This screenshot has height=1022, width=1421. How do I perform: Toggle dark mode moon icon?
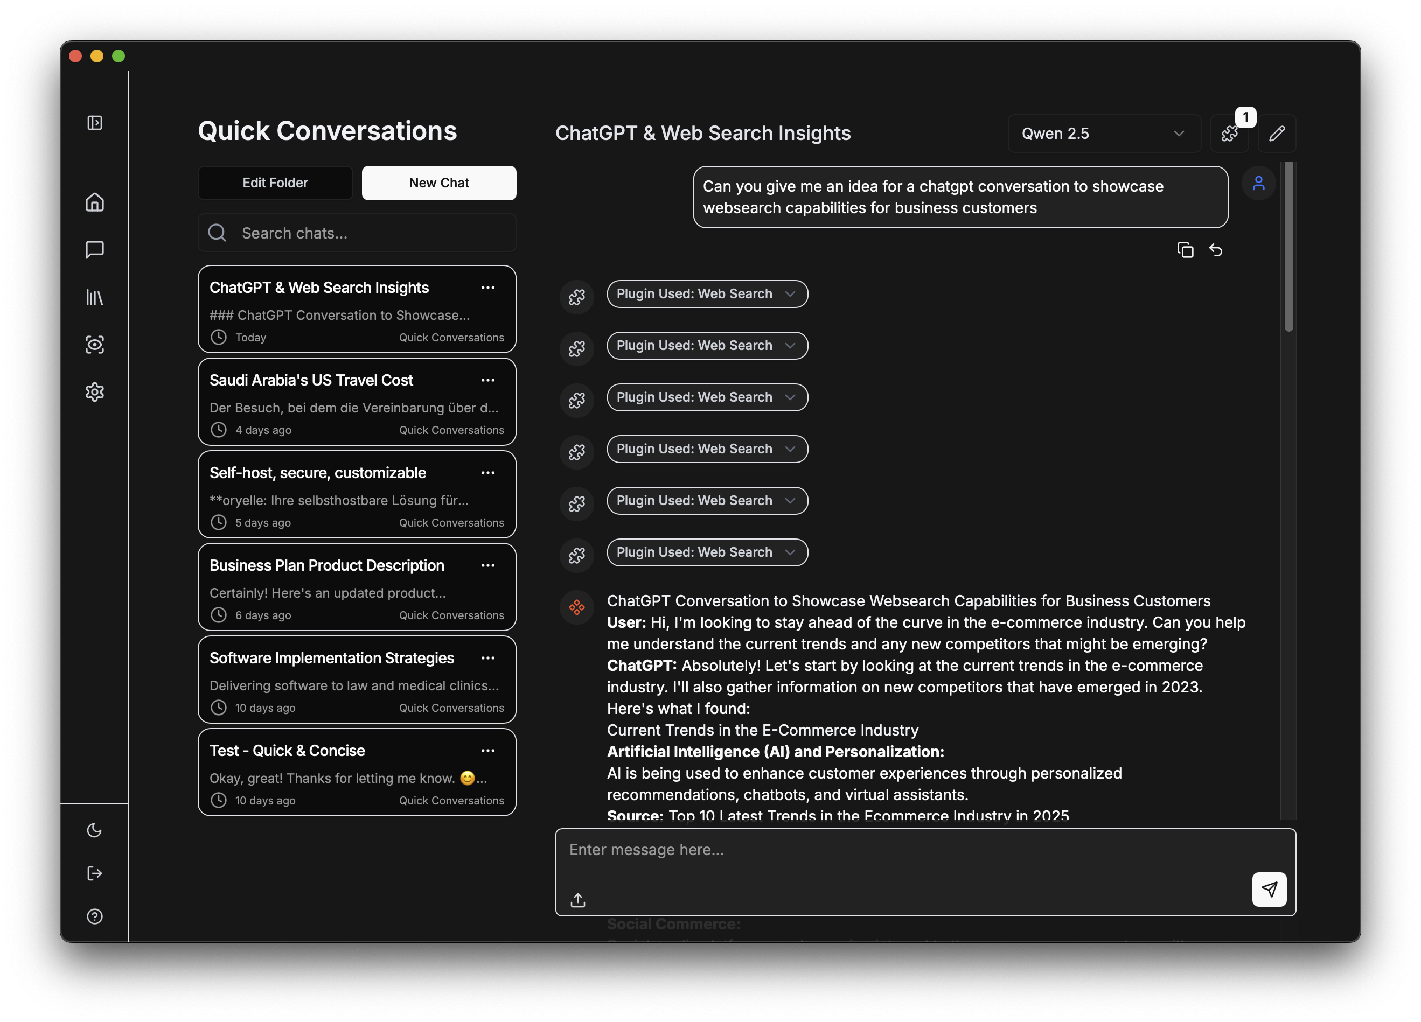click(95, 830)
